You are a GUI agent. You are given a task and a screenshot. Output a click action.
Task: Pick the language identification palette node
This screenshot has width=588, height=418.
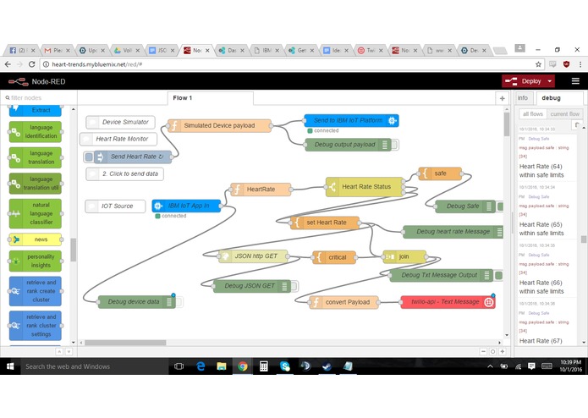click(x=36, y=132)
